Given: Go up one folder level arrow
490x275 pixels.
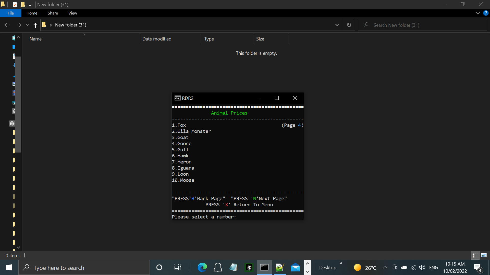Looking at the screenshot, I should [x=35, y=25].
